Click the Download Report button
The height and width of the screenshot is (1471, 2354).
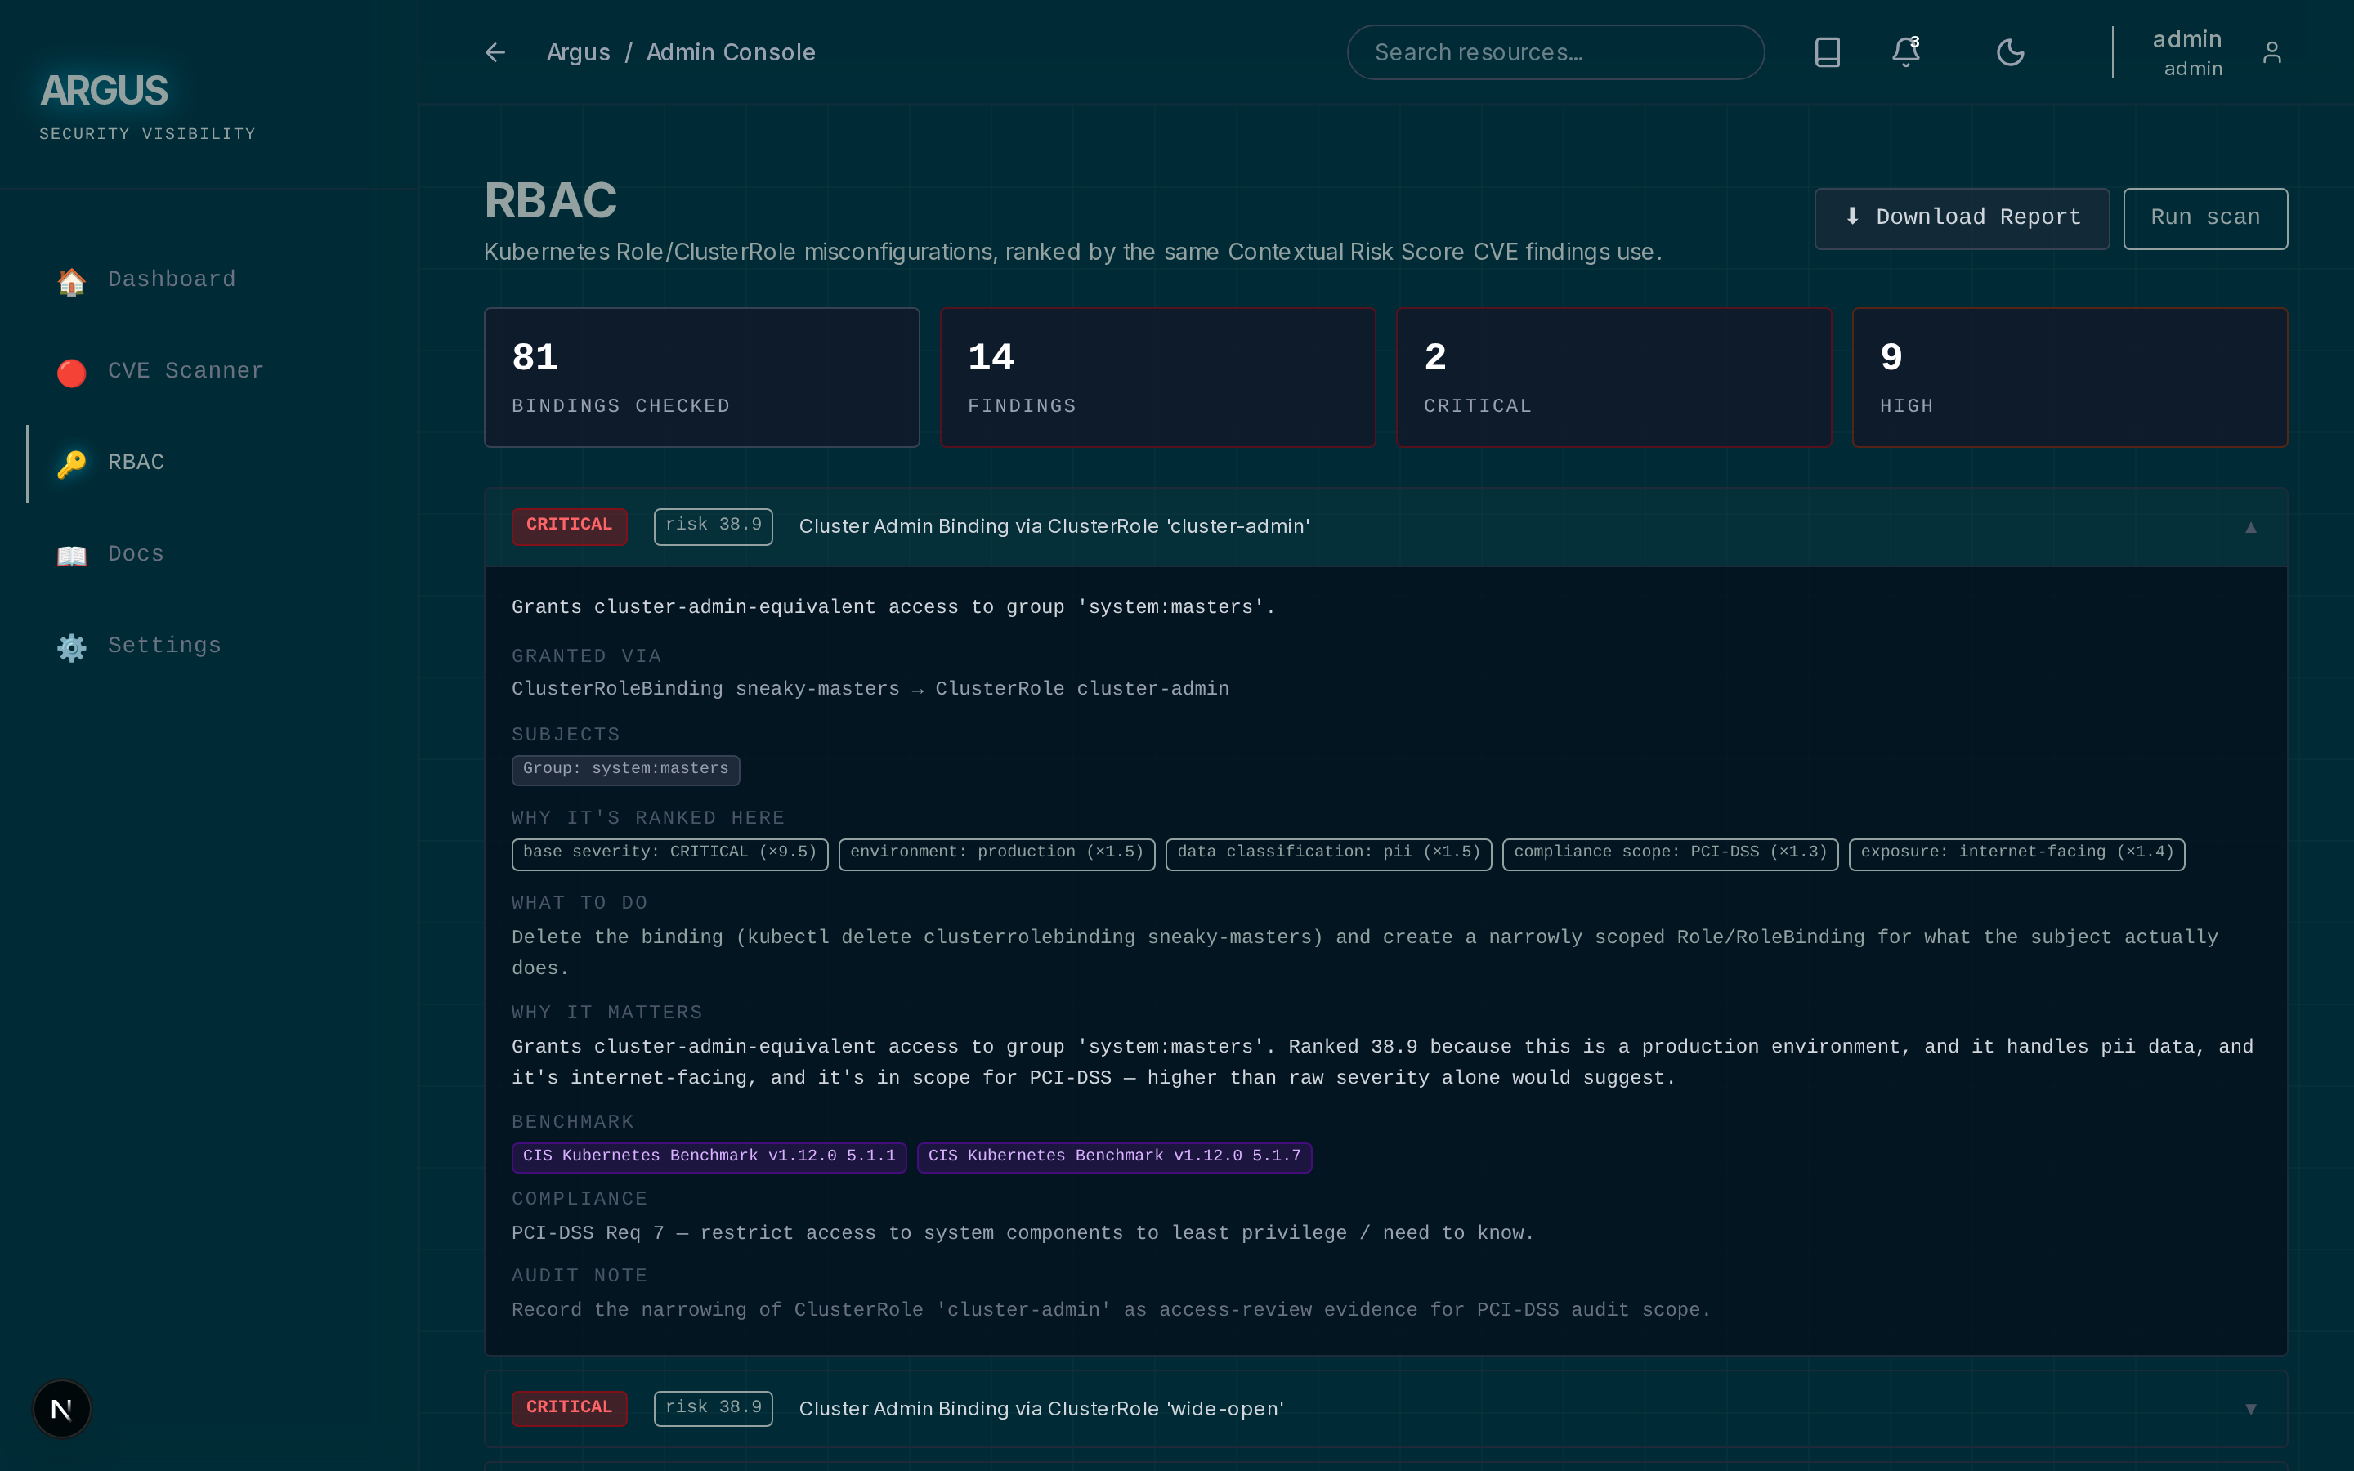(x=1961, y=218)
